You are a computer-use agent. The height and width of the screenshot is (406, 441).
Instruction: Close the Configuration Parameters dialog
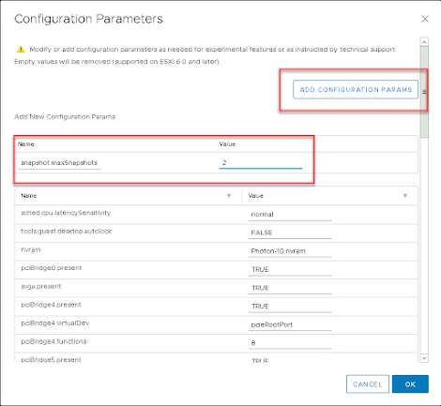(425, 19)
